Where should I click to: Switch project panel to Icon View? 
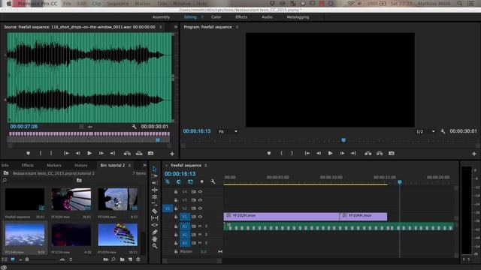(x=13, y=259)
